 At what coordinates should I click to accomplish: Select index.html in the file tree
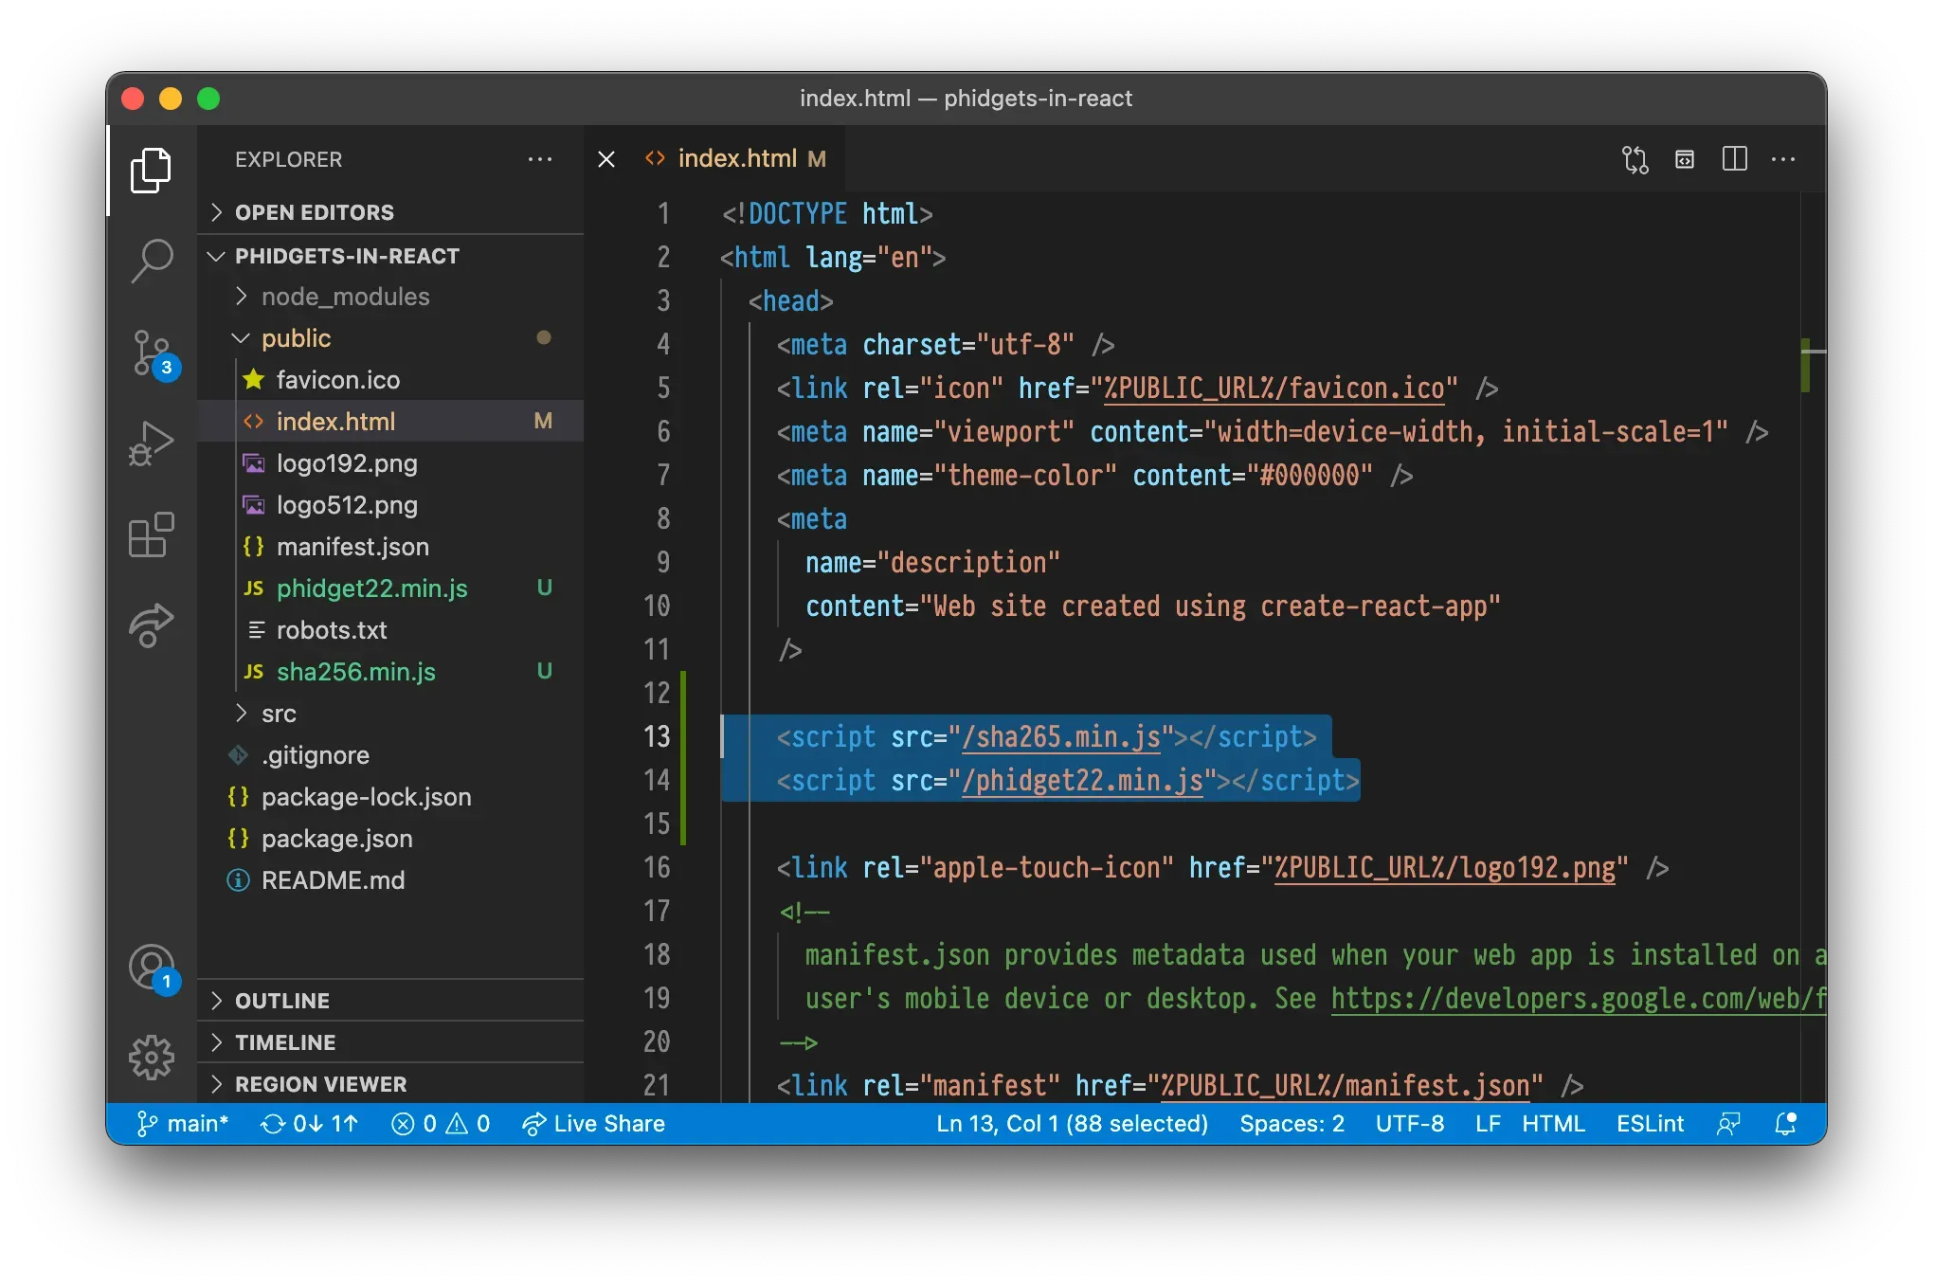390,422
